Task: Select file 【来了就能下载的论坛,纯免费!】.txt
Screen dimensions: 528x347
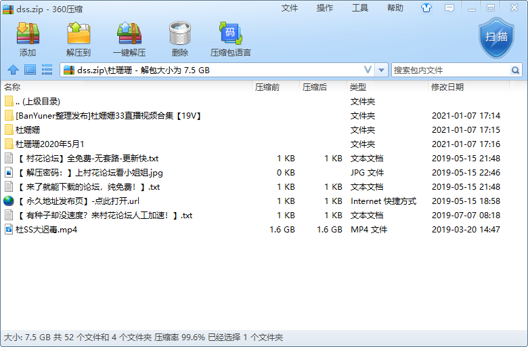Action: (x=87, y=187)
